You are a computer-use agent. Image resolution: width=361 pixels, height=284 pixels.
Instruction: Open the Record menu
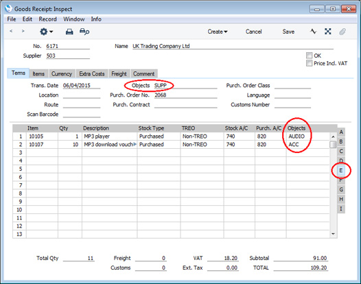point(47,19)
